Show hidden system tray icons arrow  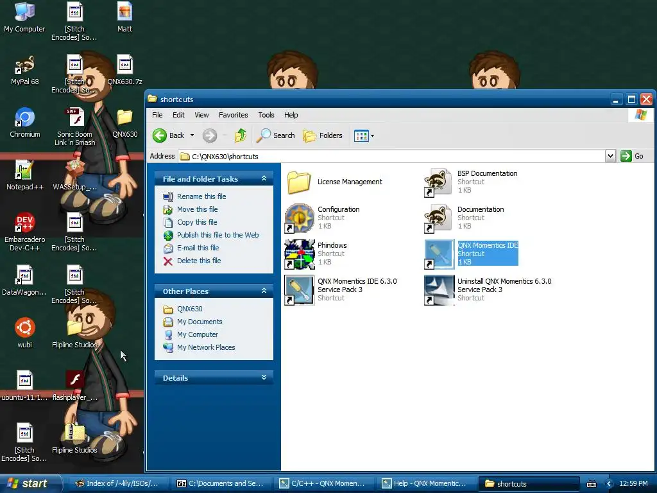point(610,484)
